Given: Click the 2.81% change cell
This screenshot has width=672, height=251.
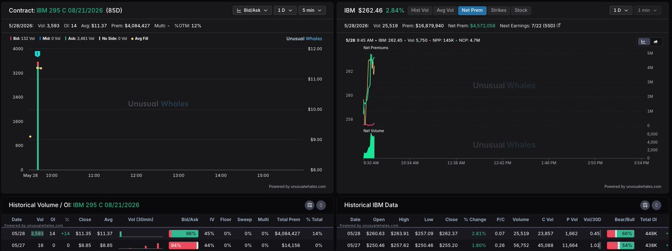Looking at the screenshot, I should click(479, 234).
